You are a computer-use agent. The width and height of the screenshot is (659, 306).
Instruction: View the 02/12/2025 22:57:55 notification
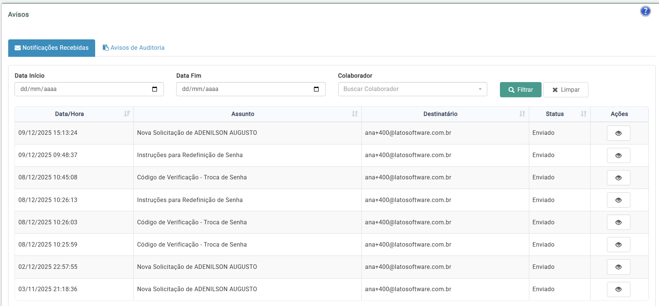click(x=618, y=267)
